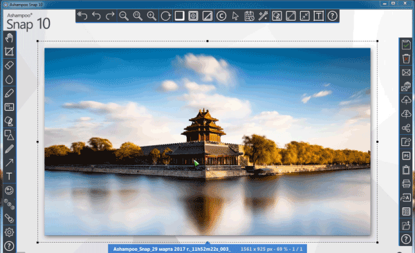Viewport: 415px width, 253px height.
Task: Select the Text tool in left toolbar
Action: (9, 176)
